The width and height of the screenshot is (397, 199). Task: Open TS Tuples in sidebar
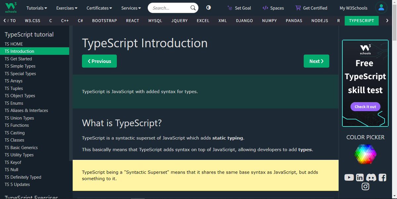click(34, 88)
